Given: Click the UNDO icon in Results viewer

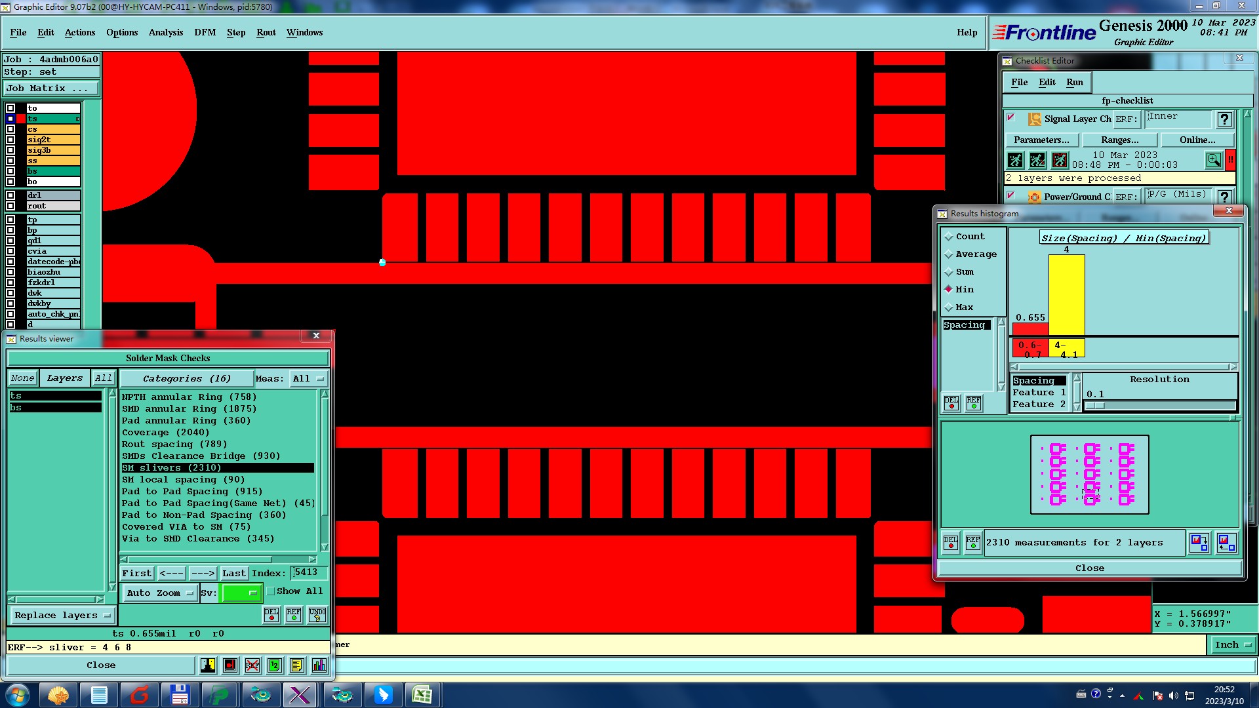Looking at the screenshot, I should (x=317, y=615).
